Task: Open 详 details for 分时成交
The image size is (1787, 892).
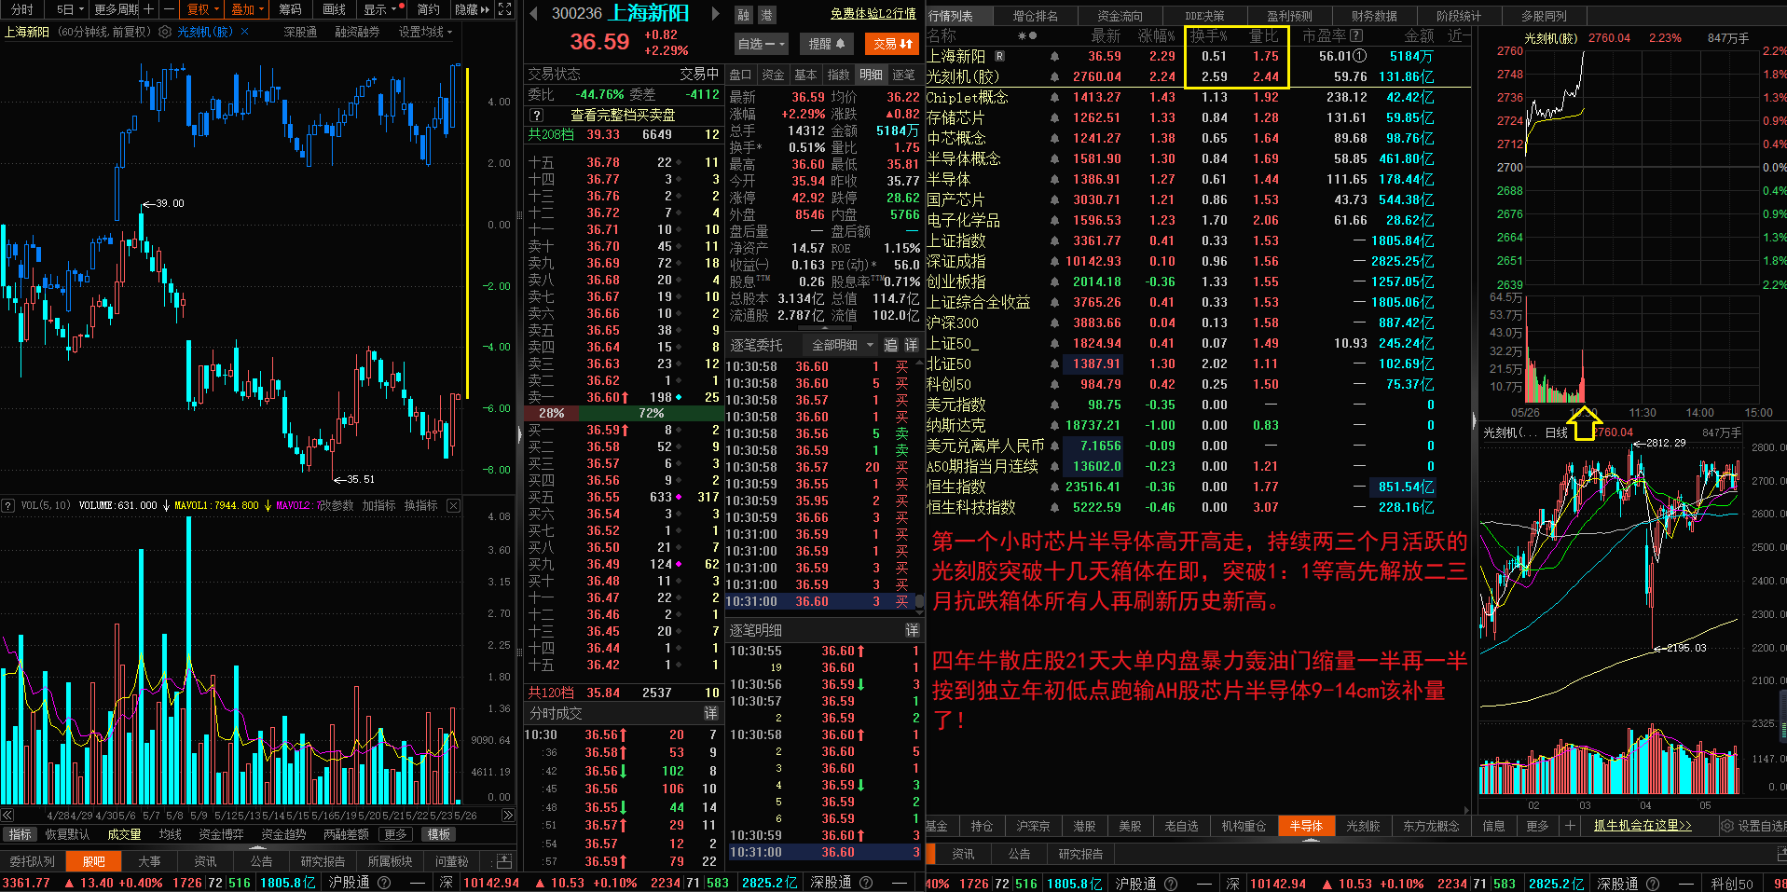Action: 710,713
